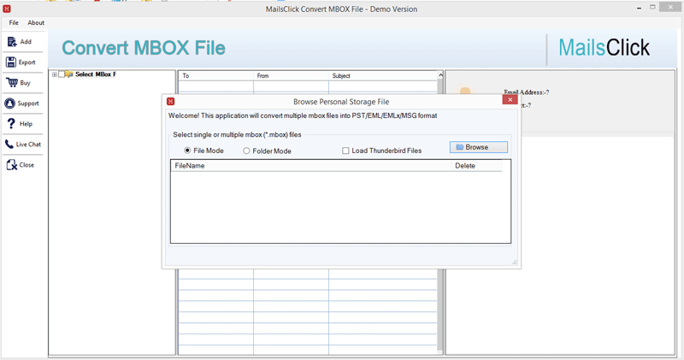
Task: Click the Help question mark icon
Action: 11,124
